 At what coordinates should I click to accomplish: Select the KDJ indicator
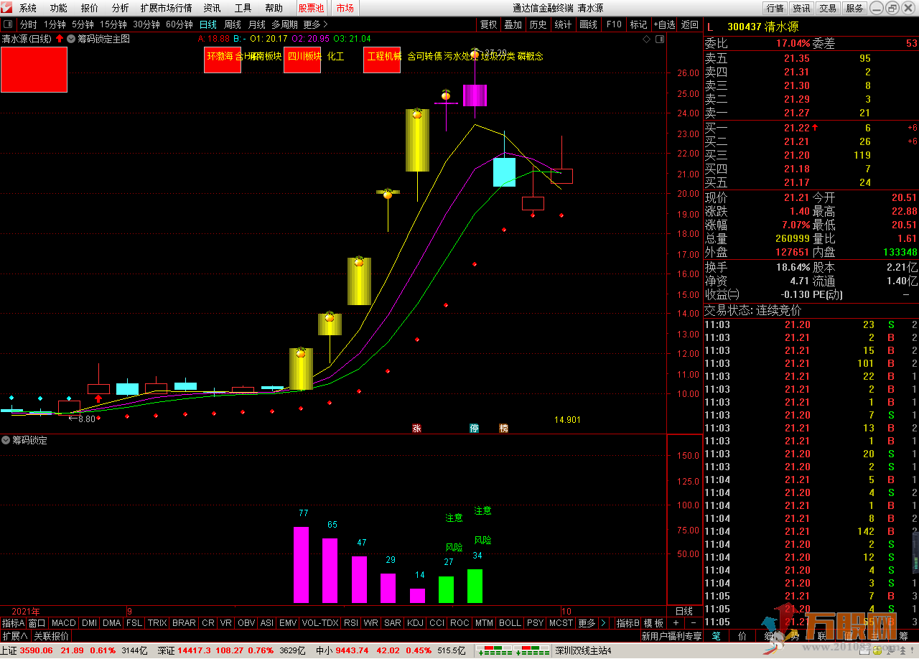[x=415, y=623]
